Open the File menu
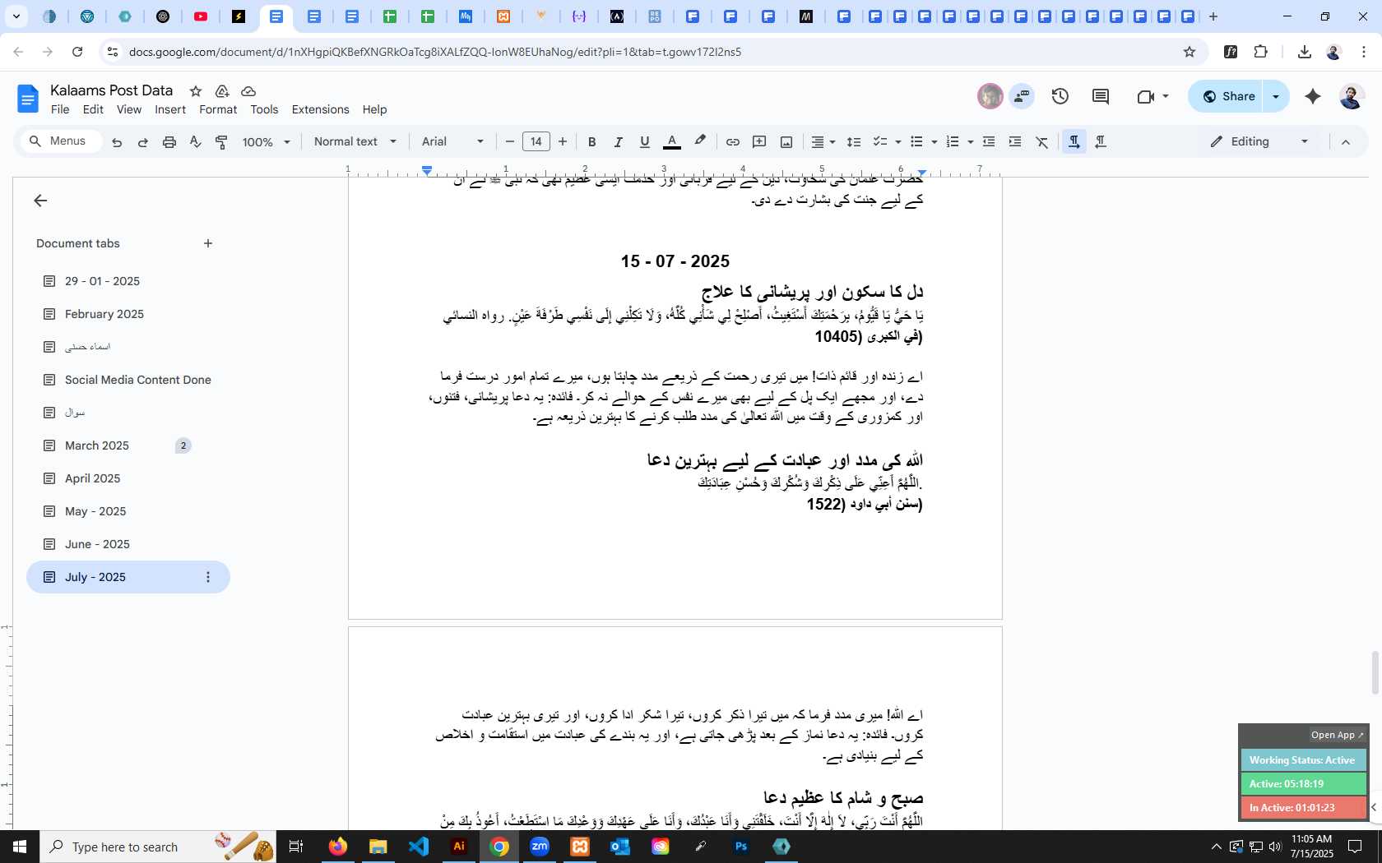The height and width of the screenshot is (863, 1382). tap(60, 109)
